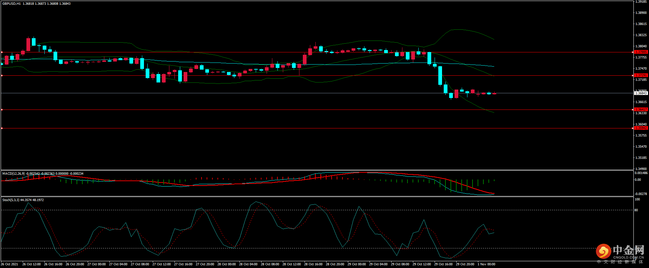Image resolution: width=649 pixels, height=268 pixels.
Task: Click the 1.36040 price scale value
Action: tap(641, 124)
